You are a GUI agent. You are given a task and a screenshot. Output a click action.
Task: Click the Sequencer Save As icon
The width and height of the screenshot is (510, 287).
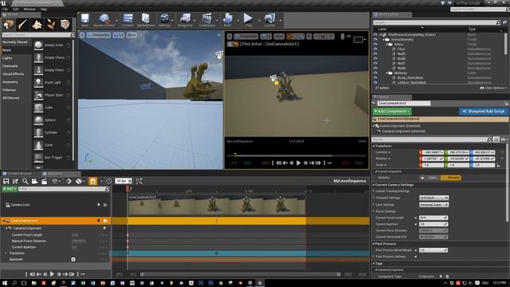tap(15, 181)
